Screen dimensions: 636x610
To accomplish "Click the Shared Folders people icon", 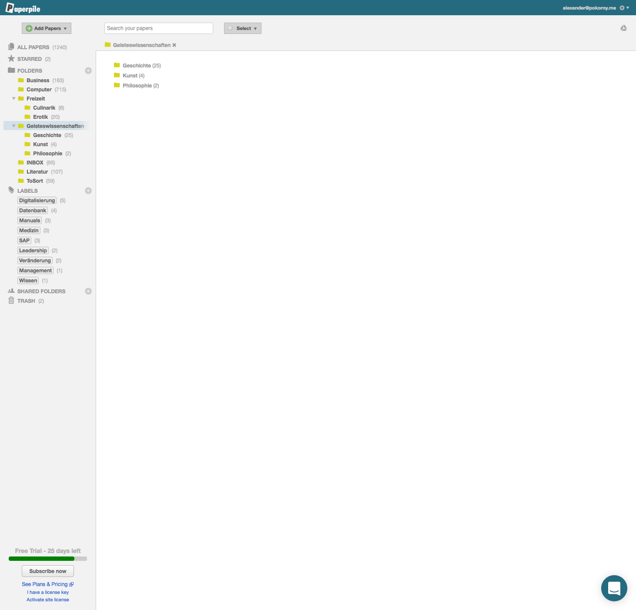I will tap(11, 291).
